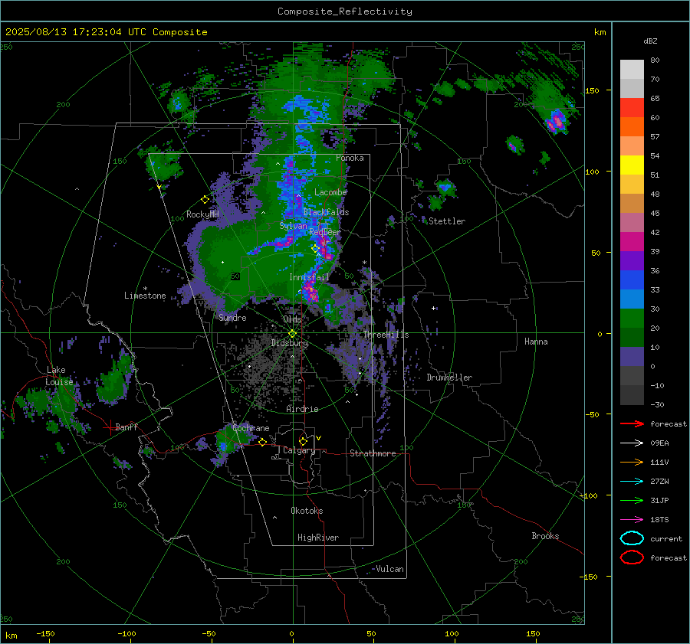Click the yellow diamond marker east of Cochrane
The image size is (690, 644).
[262, 442]
